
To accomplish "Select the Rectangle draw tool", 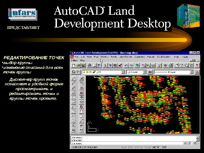I will click(73, 102).
